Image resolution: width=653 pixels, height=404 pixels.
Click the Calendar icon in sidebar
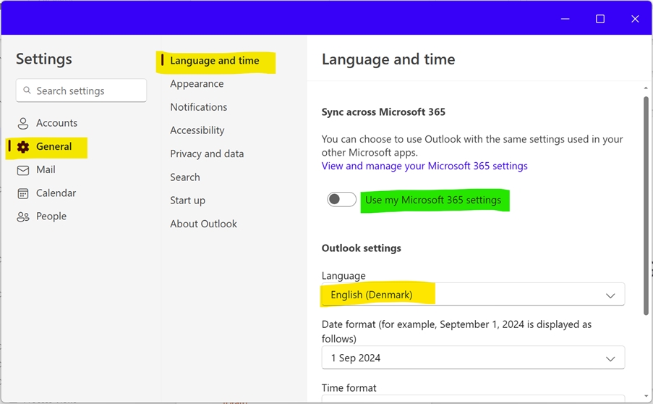click(x=23, y=193)
